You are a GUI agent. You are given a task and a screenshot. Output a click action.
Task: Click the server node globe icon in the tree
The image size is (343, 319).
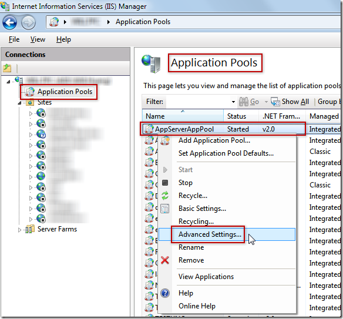(x=19, y=80)
